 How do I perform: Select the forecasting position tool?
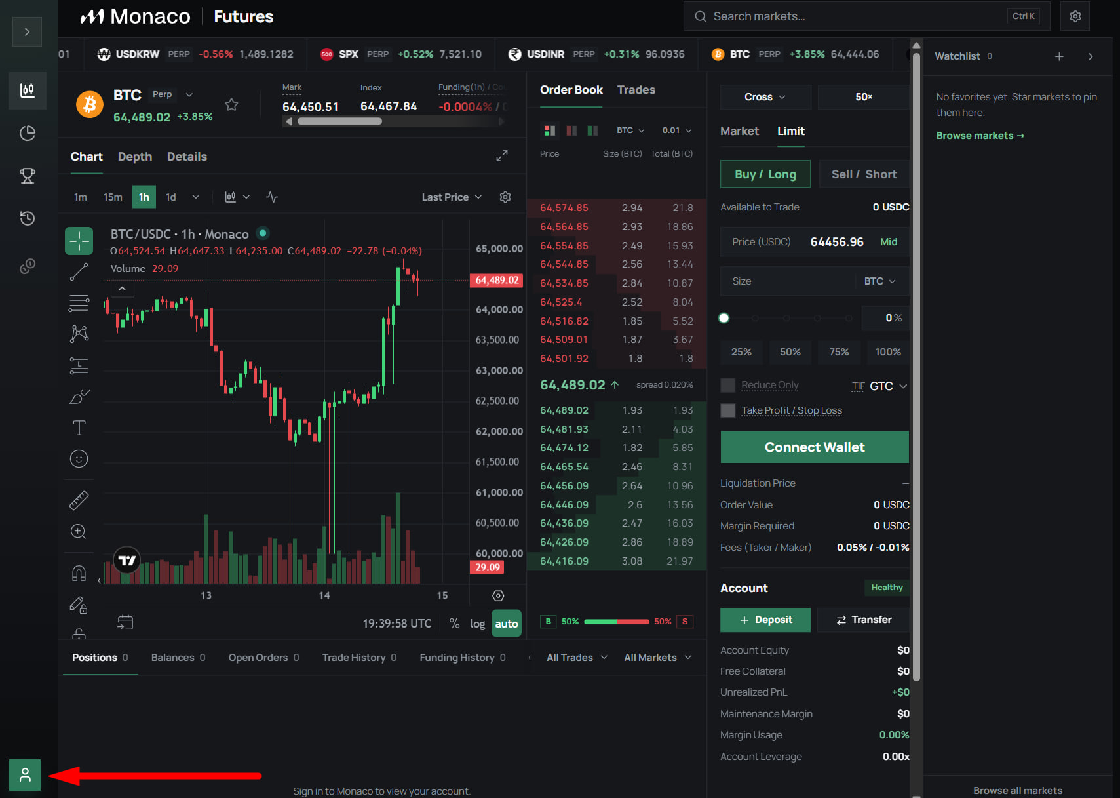(x=79, y=365)
